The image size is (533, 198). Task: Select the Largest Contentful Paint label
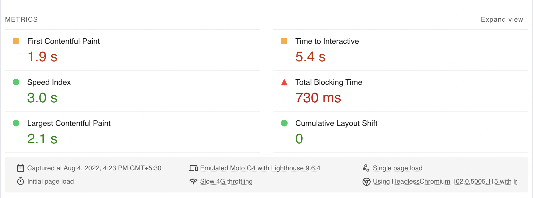click(69, 123)
